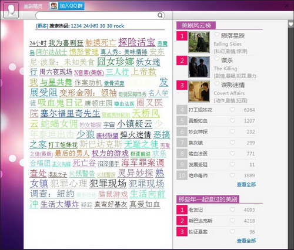Toggle heart next to 绝命毒师 ranking row
This screenshot has height=250, width=294.
tap(232, 175)
